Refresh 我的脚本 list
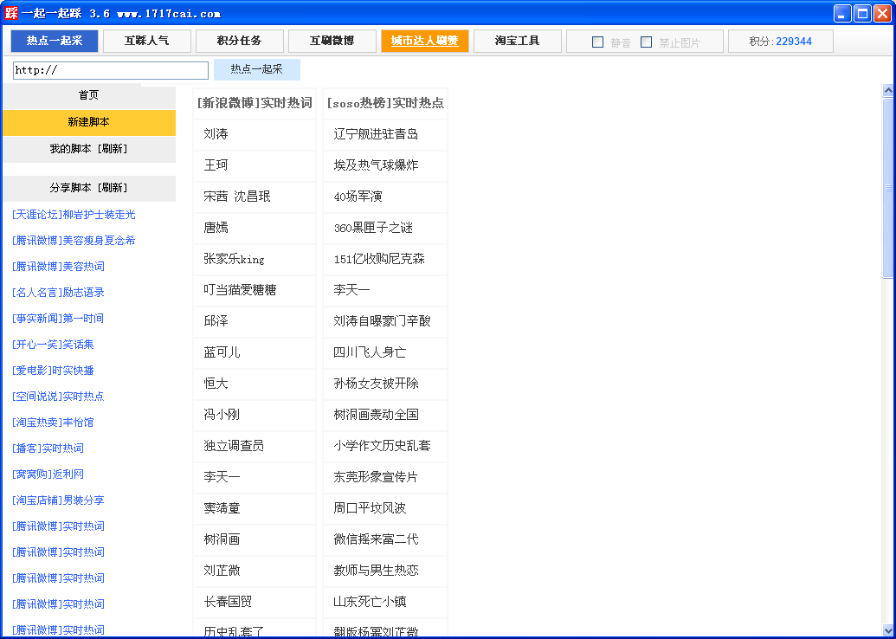Screen dimensions: 896x639 [112, 149]
